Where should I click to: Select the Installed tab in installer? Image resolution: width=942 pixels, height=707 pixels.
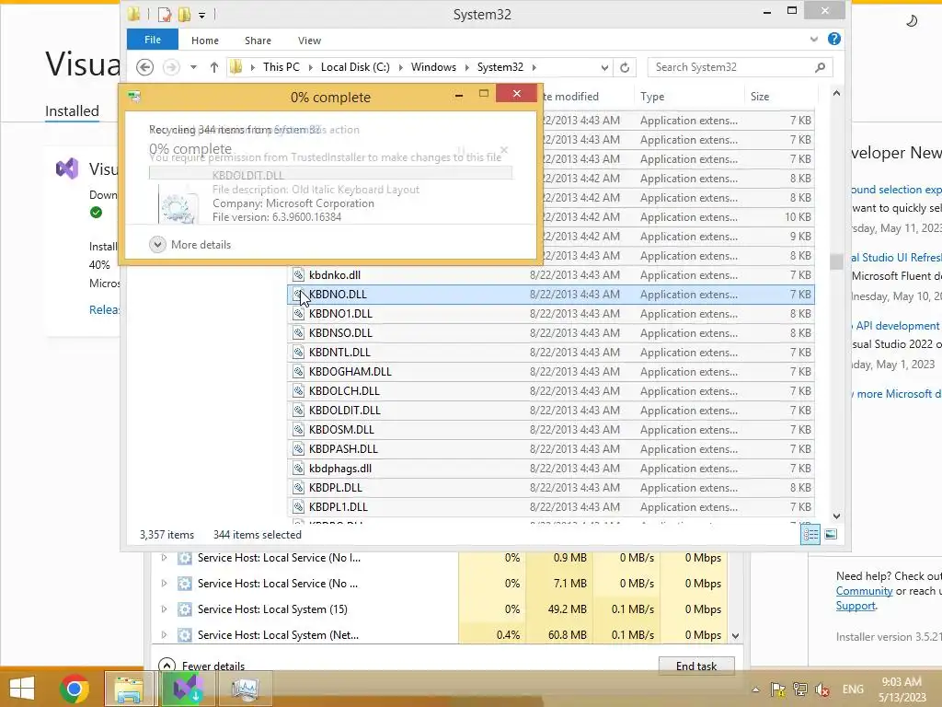click(x=72, y=111)
